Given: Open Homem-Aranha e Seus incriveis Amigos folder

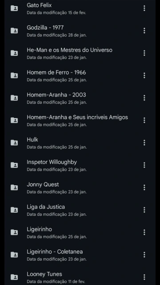Looking at the screenshot, I should tap(80, 120).
